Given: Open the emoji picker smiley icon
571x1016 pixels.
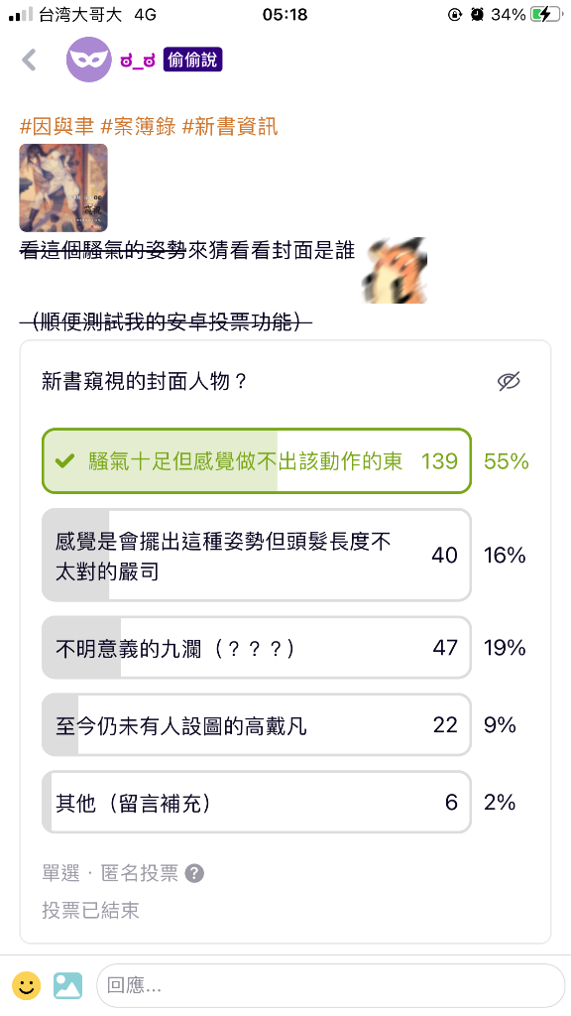Looking at the screenshot, I should (27, 985).
